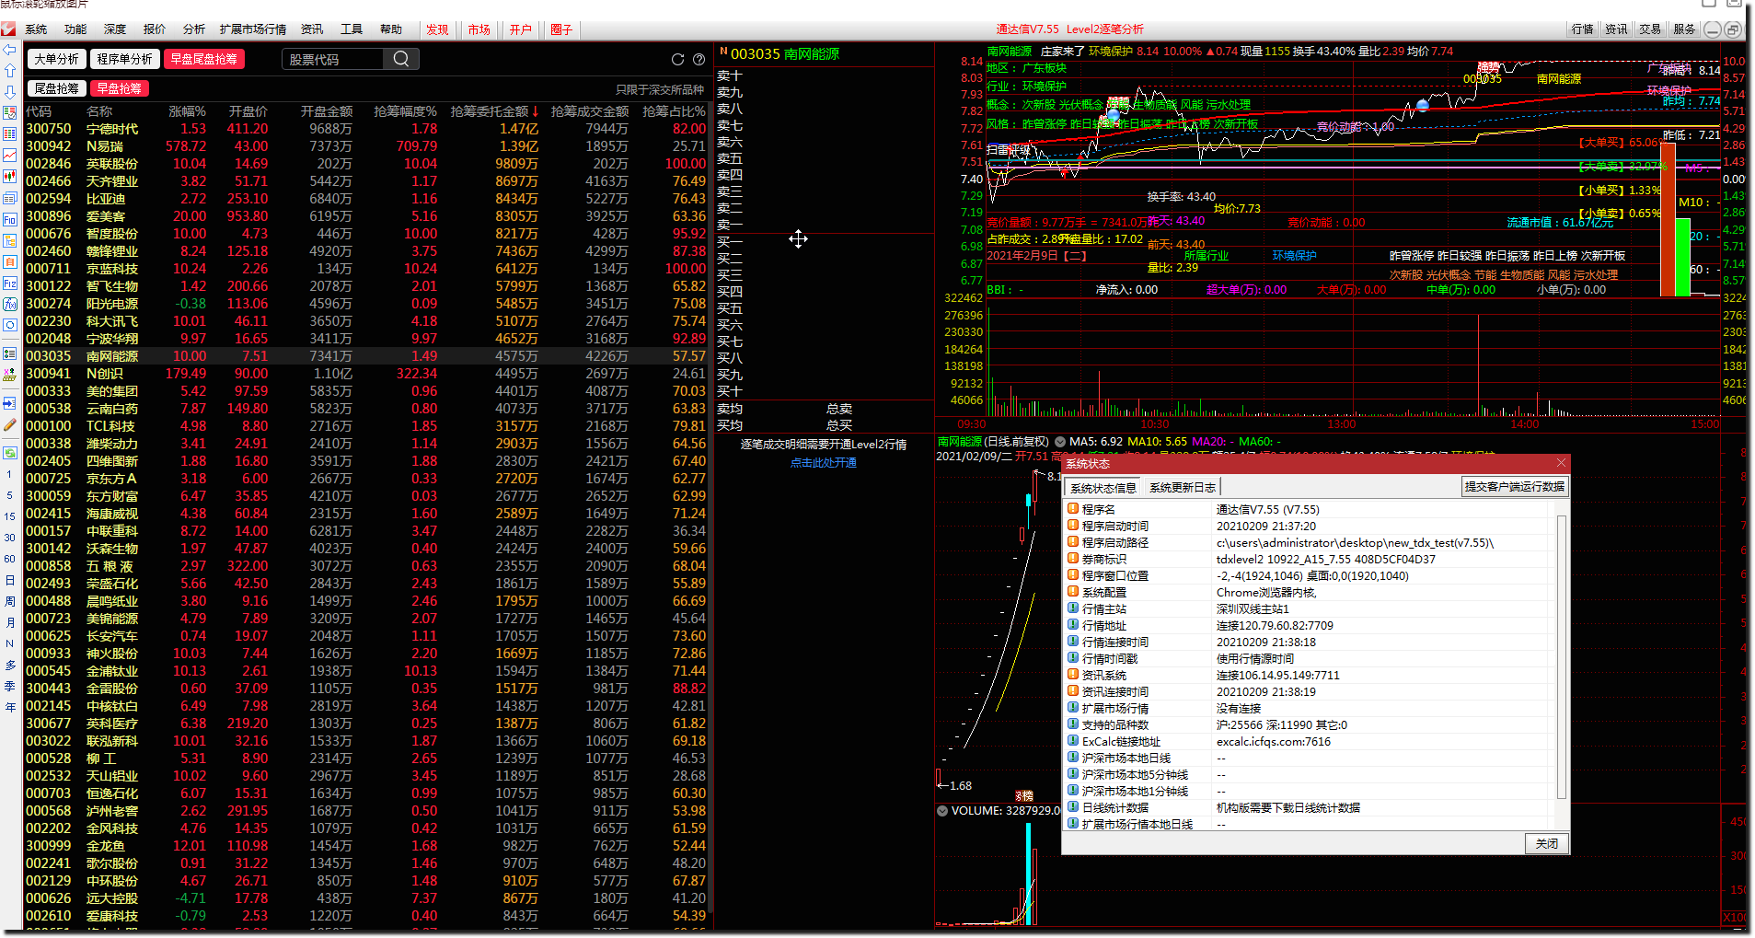Select the 月 monthly period in sidebar
Viewport: 1755px width, 938px height.
point(9,622)
